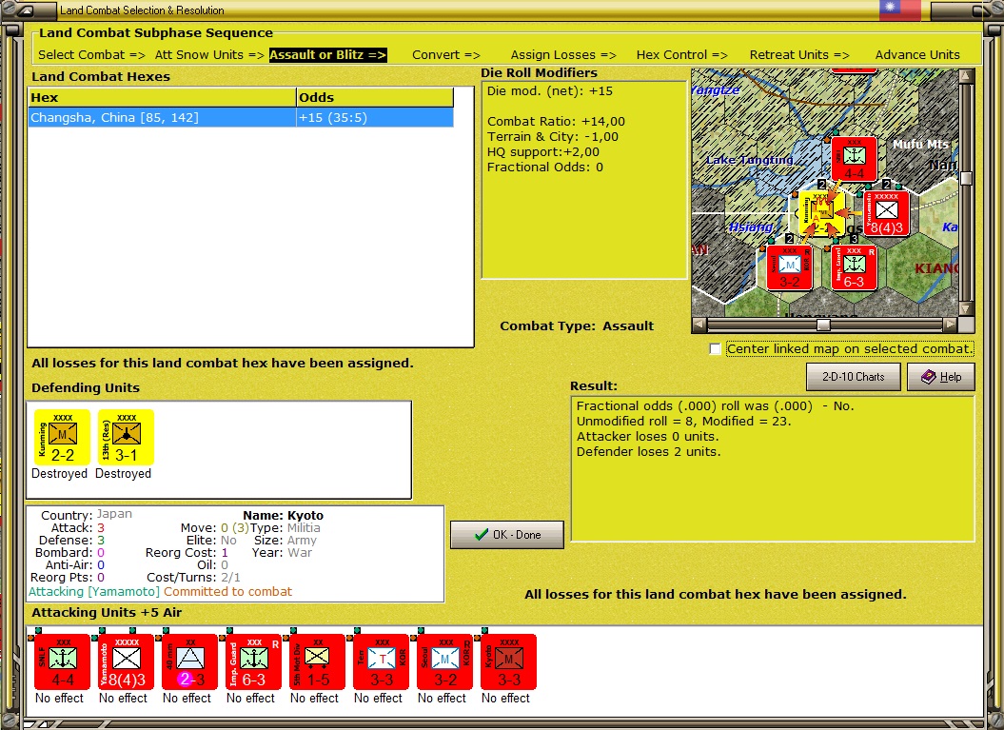The width and height of the screenshot is (1004, 730).
Task: Click the Fractional Odds: 0 line
Action: click(545, 168)
